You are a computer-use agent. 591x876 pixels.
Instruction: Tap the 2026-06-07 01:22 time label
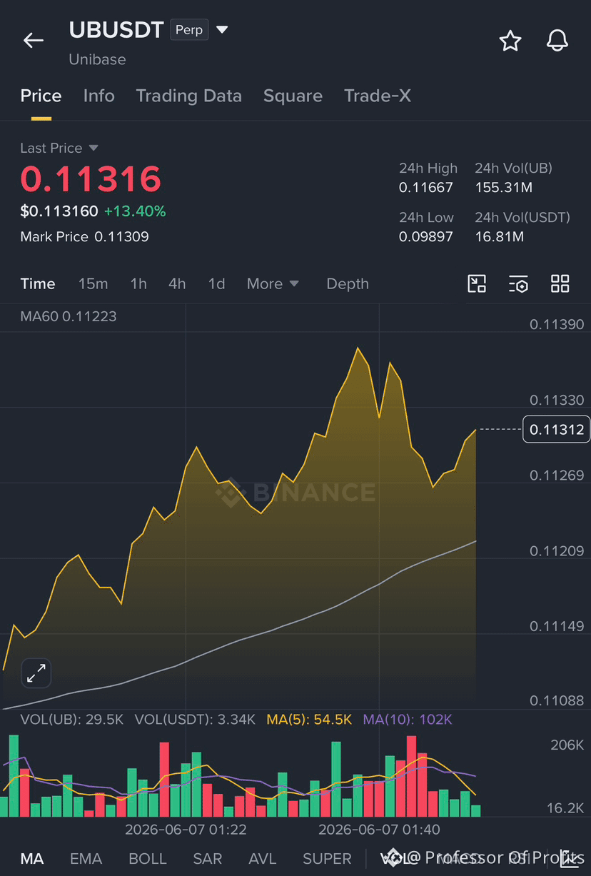186,830
